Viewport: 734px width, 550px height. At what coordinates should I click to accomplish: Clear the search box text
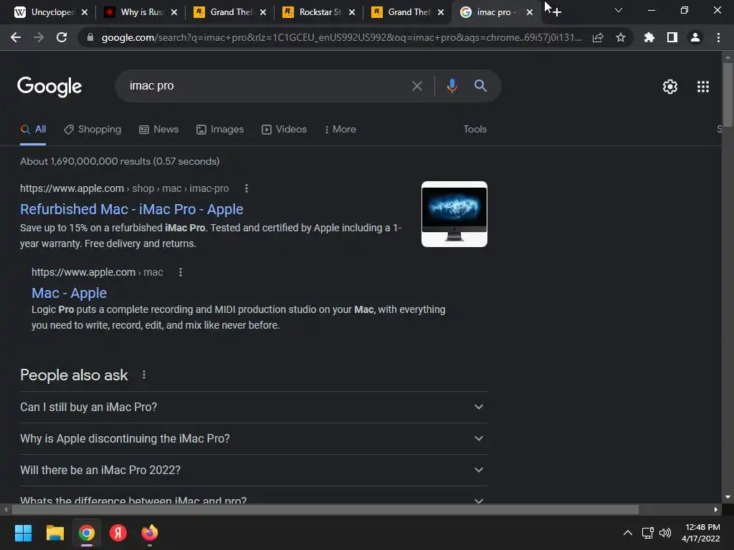417,86
